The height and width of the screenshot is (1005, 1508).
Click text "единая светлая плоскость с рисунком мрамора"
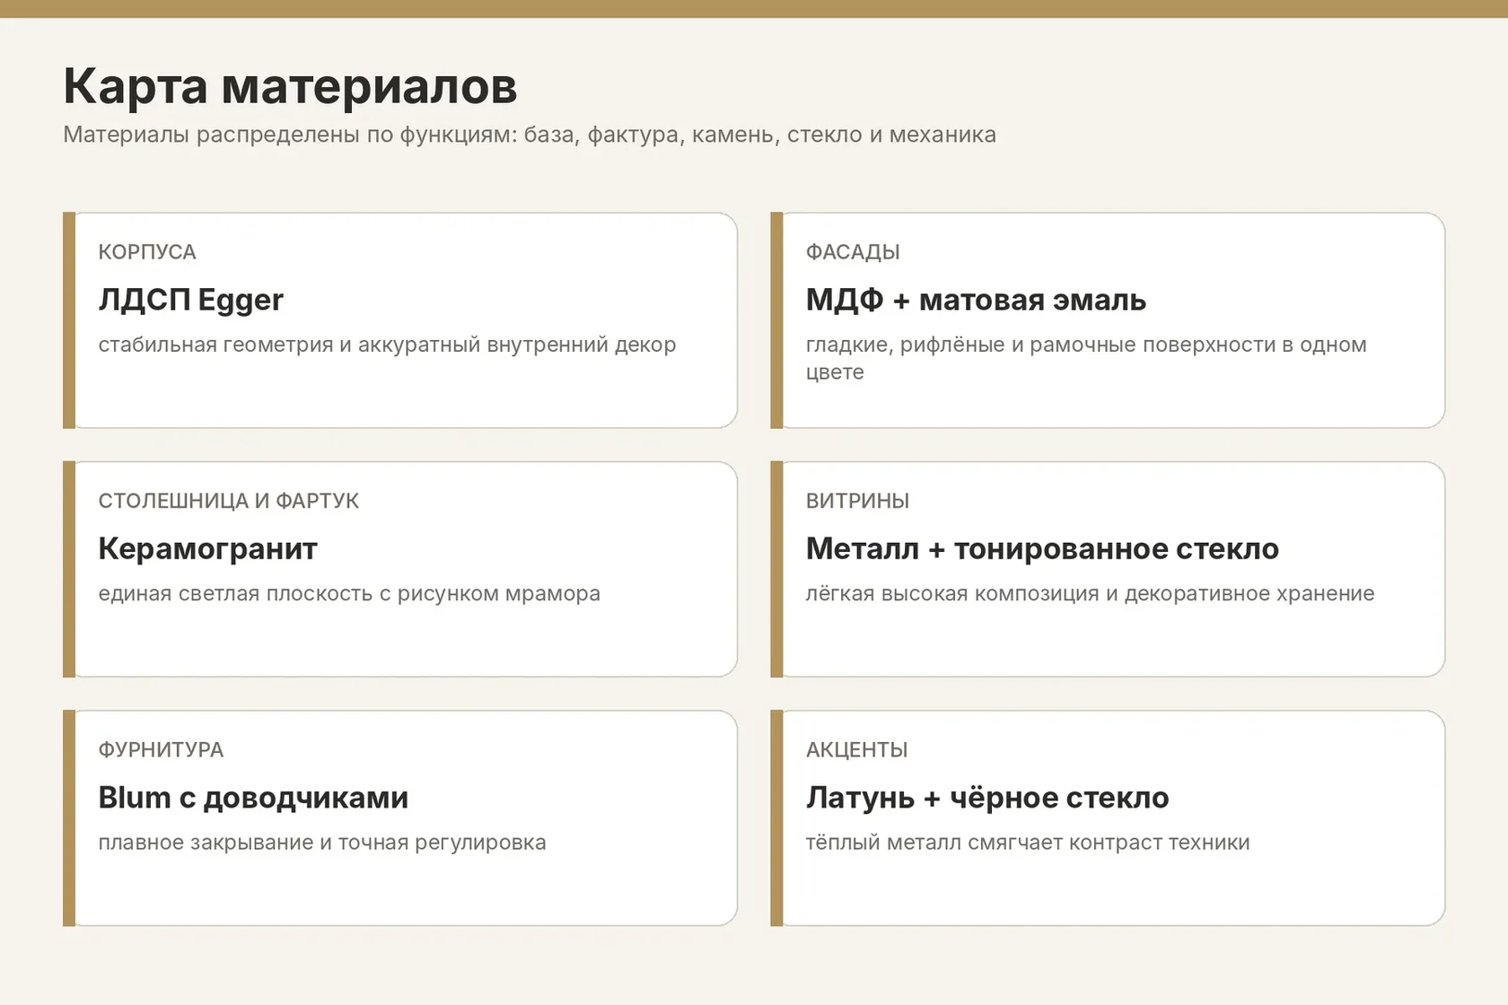pos(349,593)
